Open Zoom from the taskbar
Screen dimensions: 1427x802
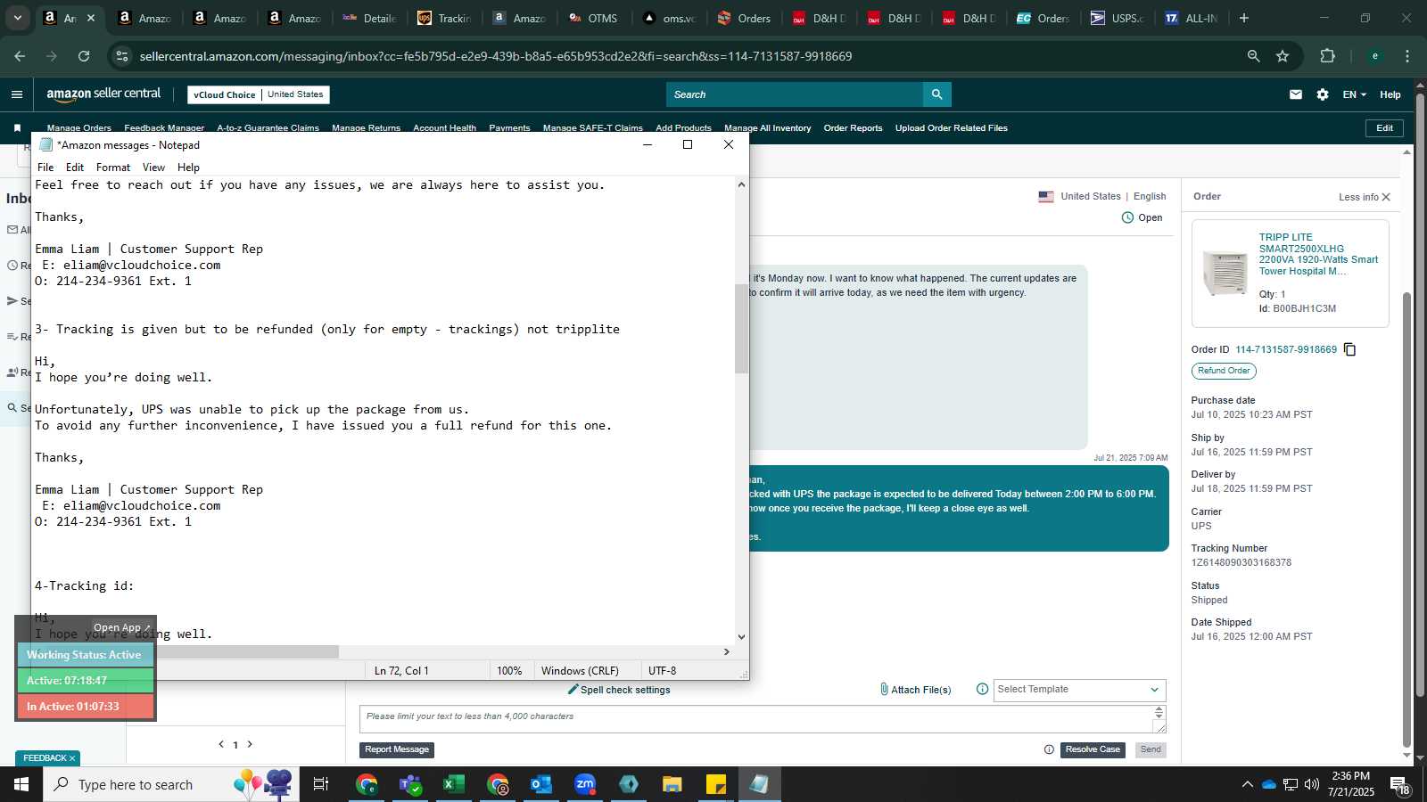point(585,784)
